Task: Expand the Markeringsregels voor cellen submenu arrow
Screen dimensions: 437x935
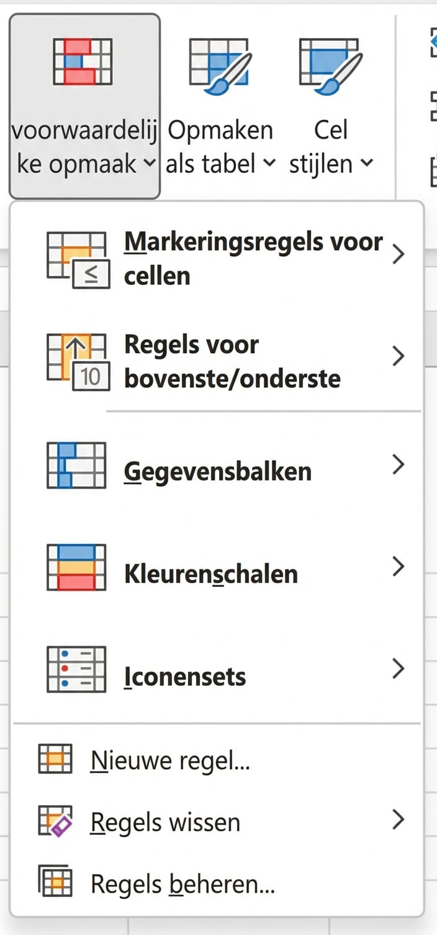Action: 399,254
